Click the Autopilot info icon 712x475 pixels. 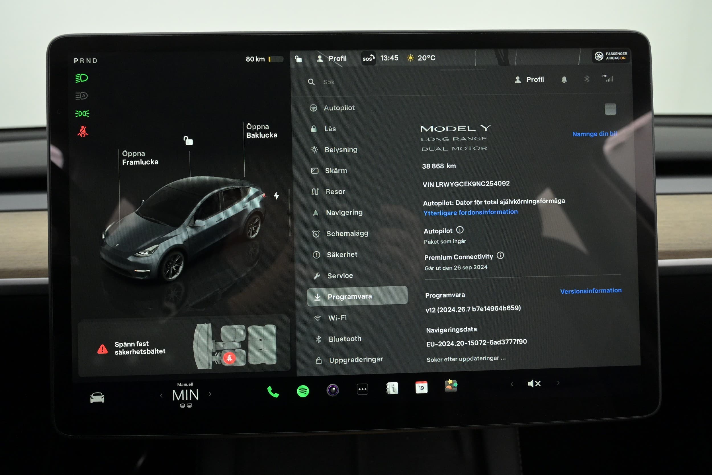click(x=460, y=230)
